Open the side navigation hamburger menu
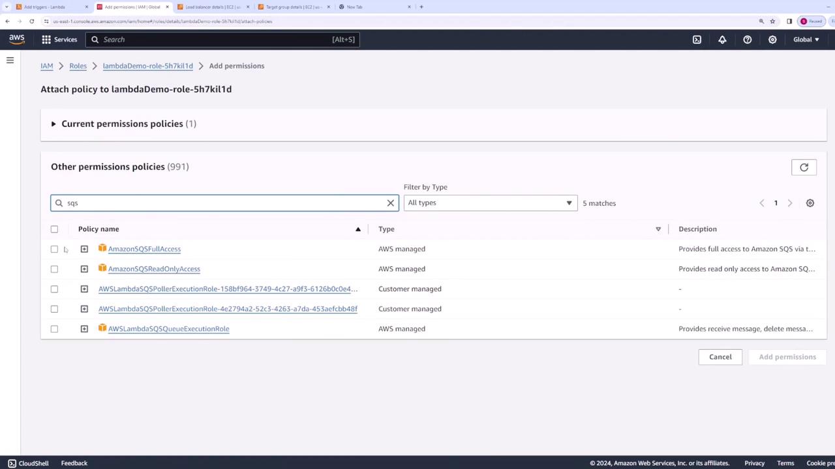This screenshot has height=469, width=835. click(10, 61)
